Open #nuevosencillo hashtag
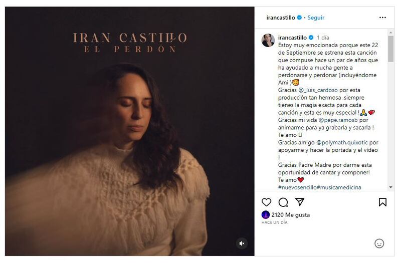Image resolution: width=401 pixels, height=263 pixels. pos(298,187)
